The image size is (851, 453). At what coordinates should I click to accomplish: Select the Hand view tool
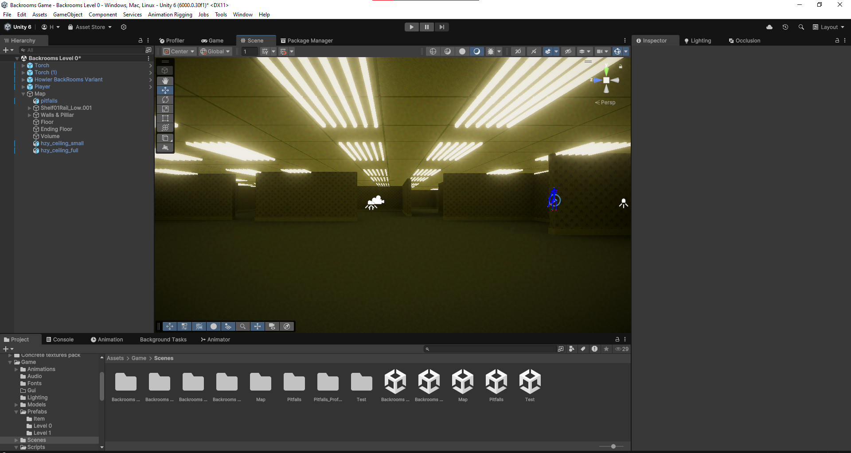point(165,81)
